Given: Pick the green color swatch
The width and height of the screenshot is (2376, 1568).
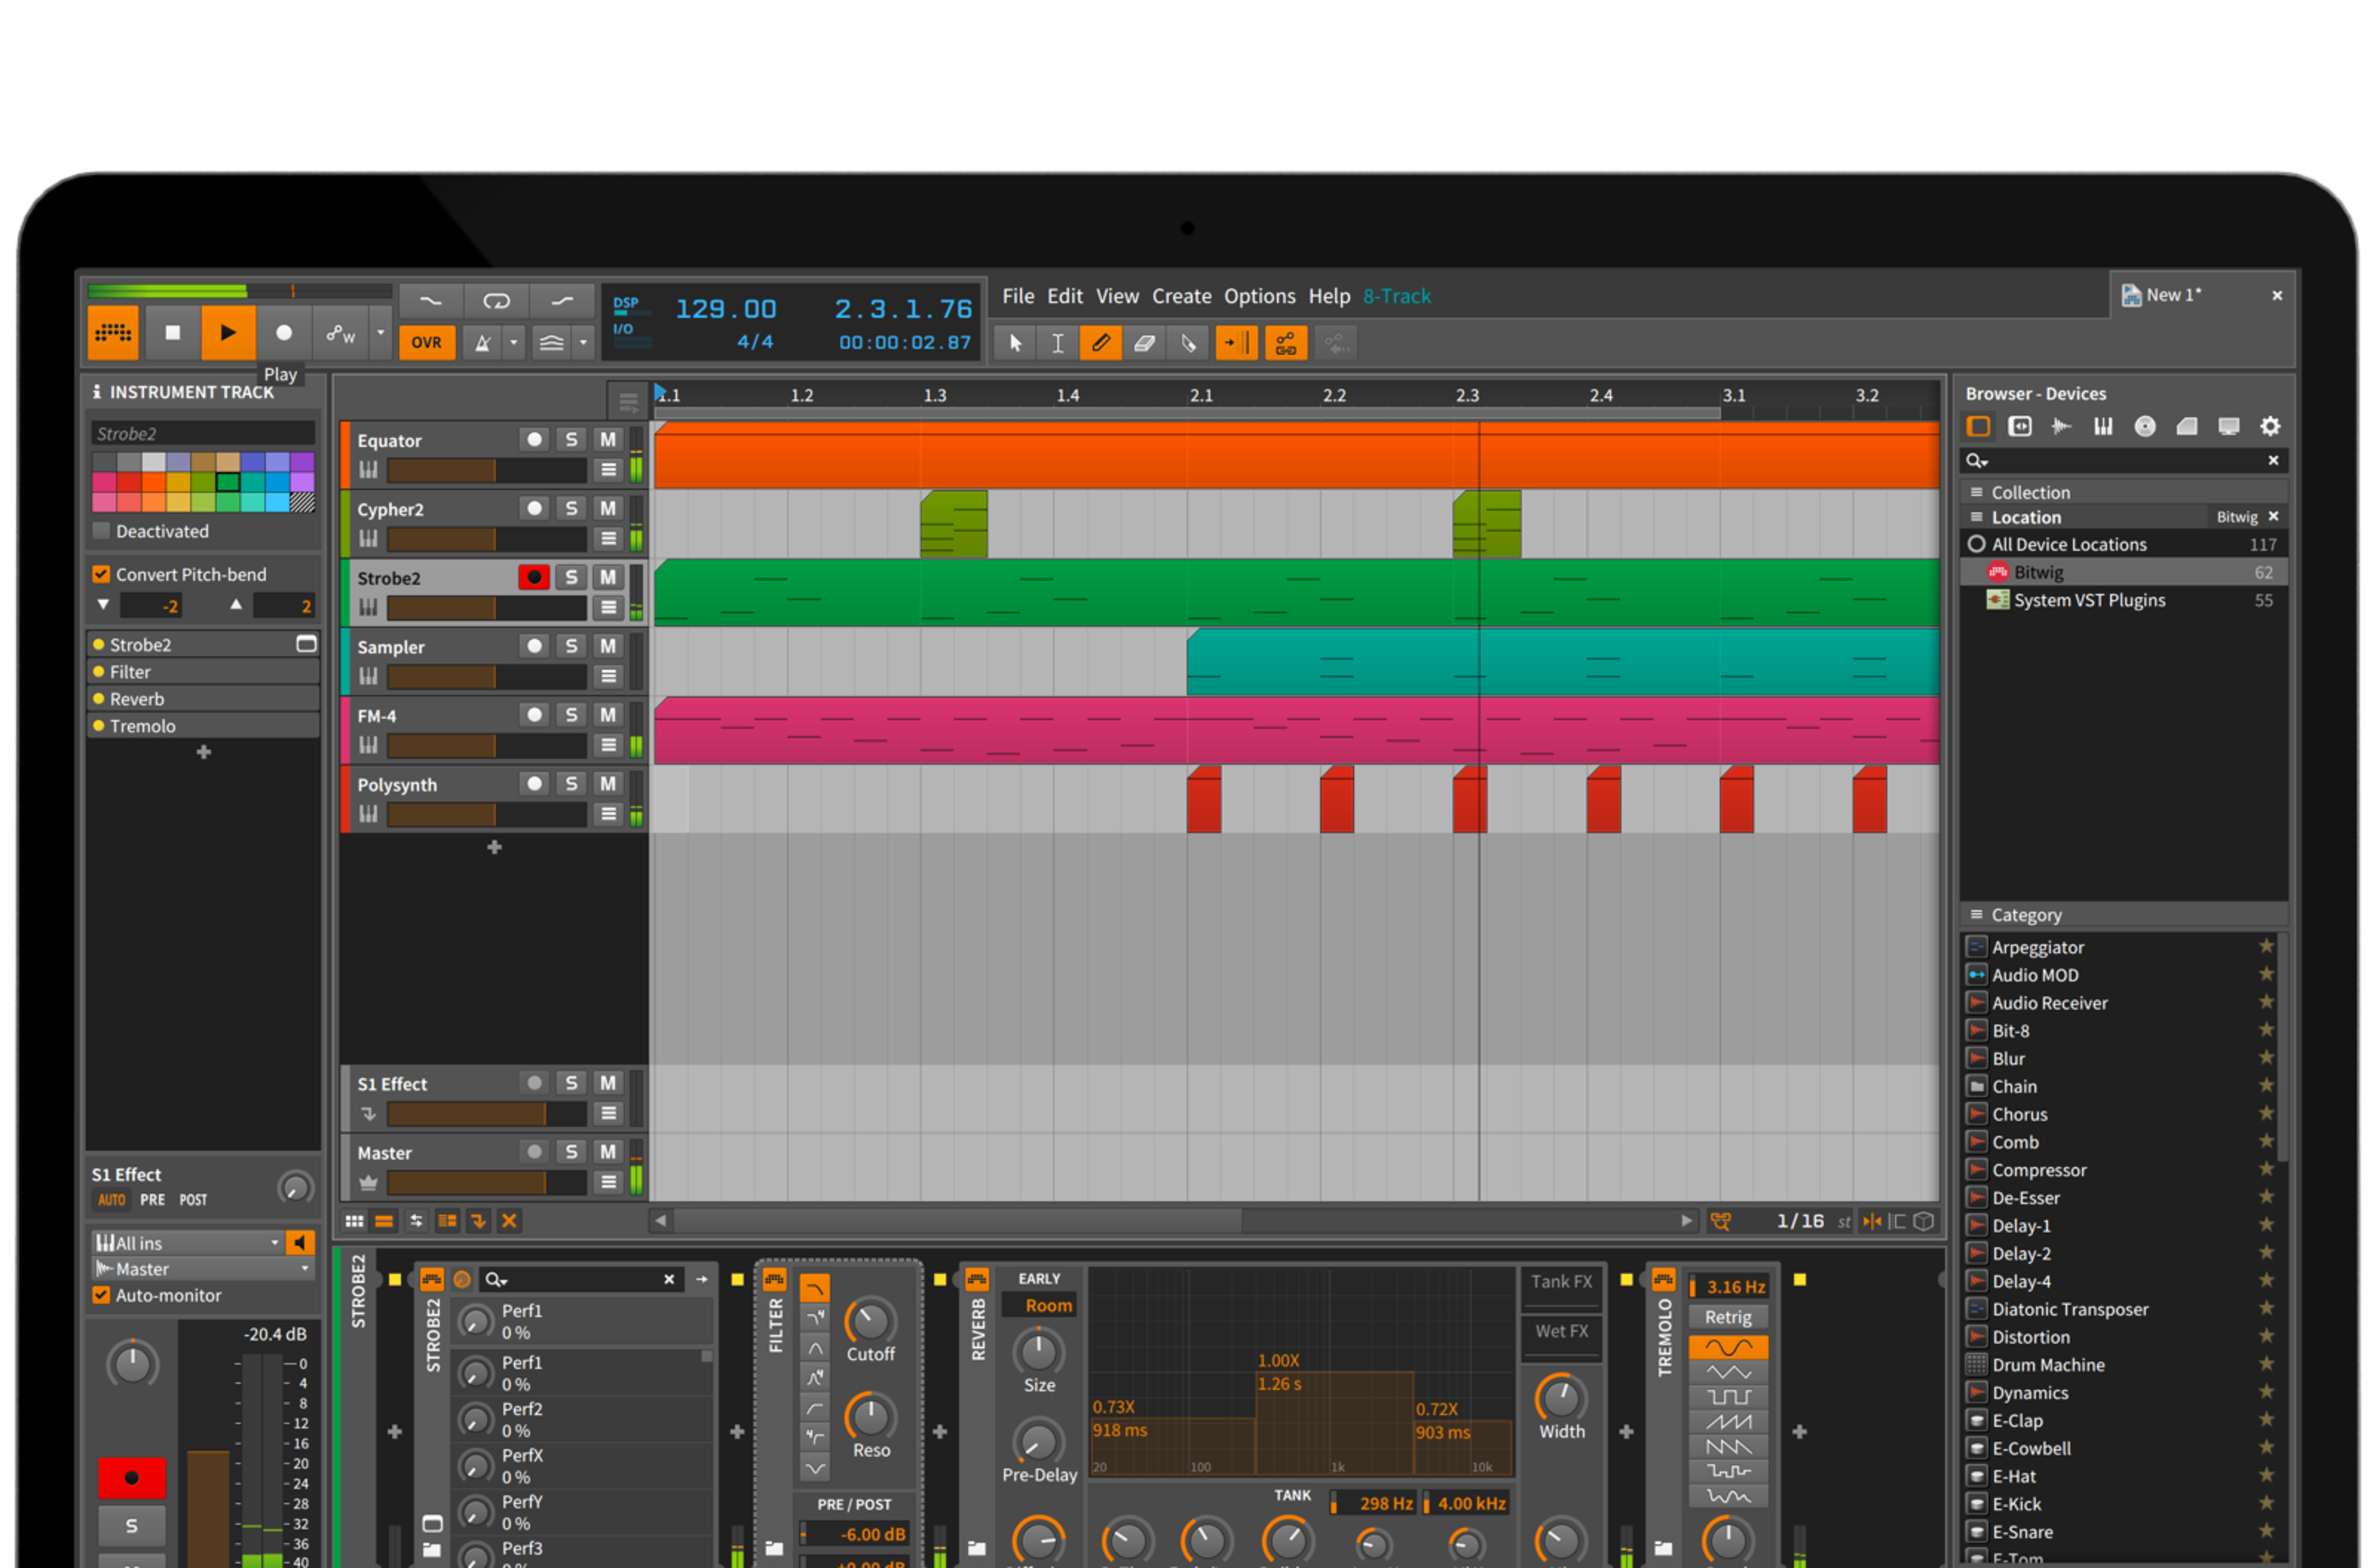Looking at the screenshot, I should coord(228,483).
